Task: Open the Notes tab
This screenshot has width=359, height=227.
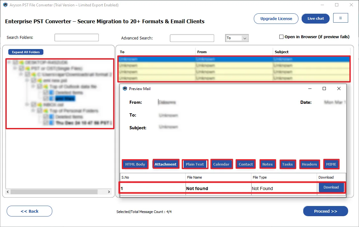Action: pos(267,164)
